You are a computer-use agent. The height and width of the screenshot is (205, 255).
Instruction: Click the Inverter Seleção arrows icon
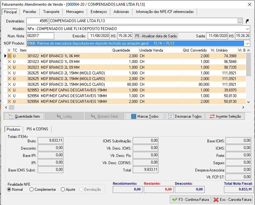(212, 116)
